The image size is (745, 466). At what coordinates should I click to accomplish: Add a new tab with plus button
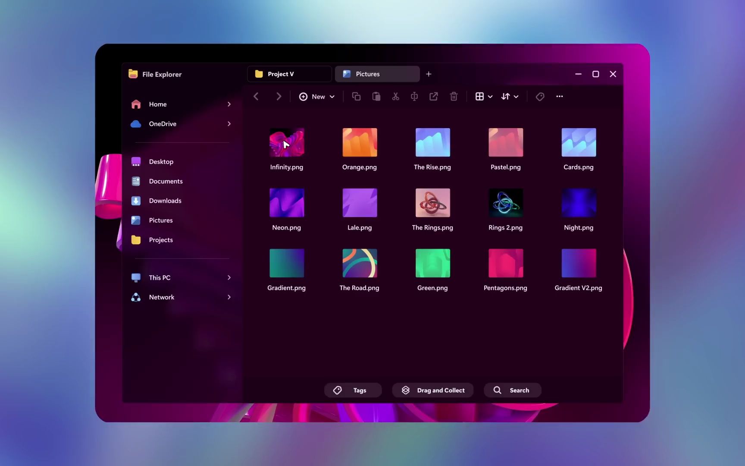[429, 74]
